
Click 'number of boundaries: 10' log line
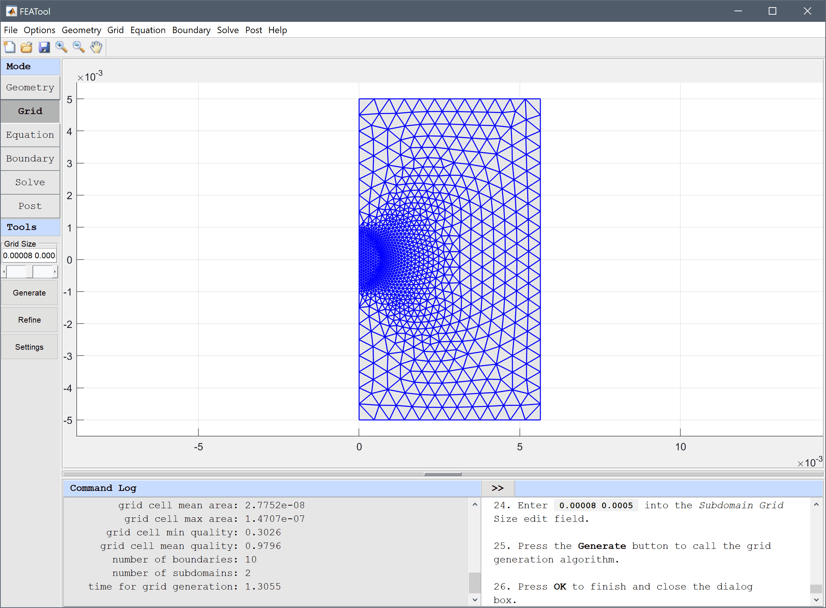click(x=185, y=559)
